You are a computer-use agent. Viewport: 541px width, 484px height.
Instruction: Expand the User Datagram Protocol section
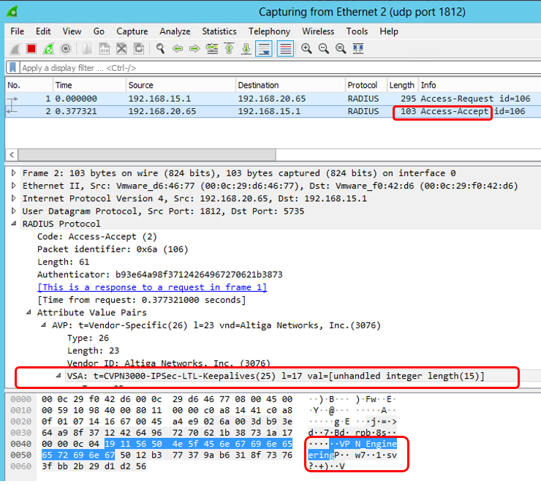[15, 211]
